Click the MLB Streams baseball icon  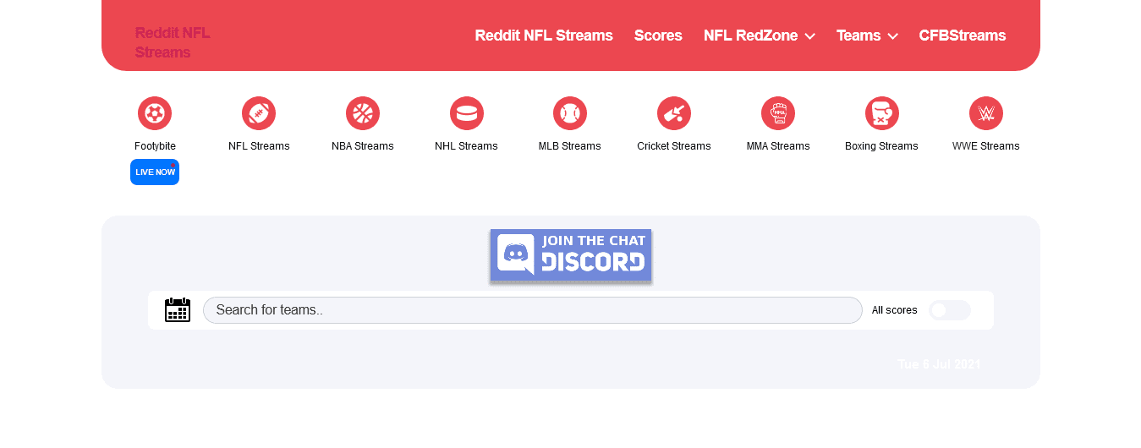(570, 113)
